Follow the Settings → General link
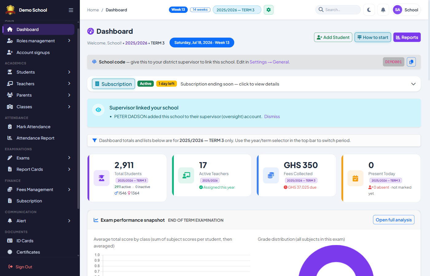 [270, 62]
